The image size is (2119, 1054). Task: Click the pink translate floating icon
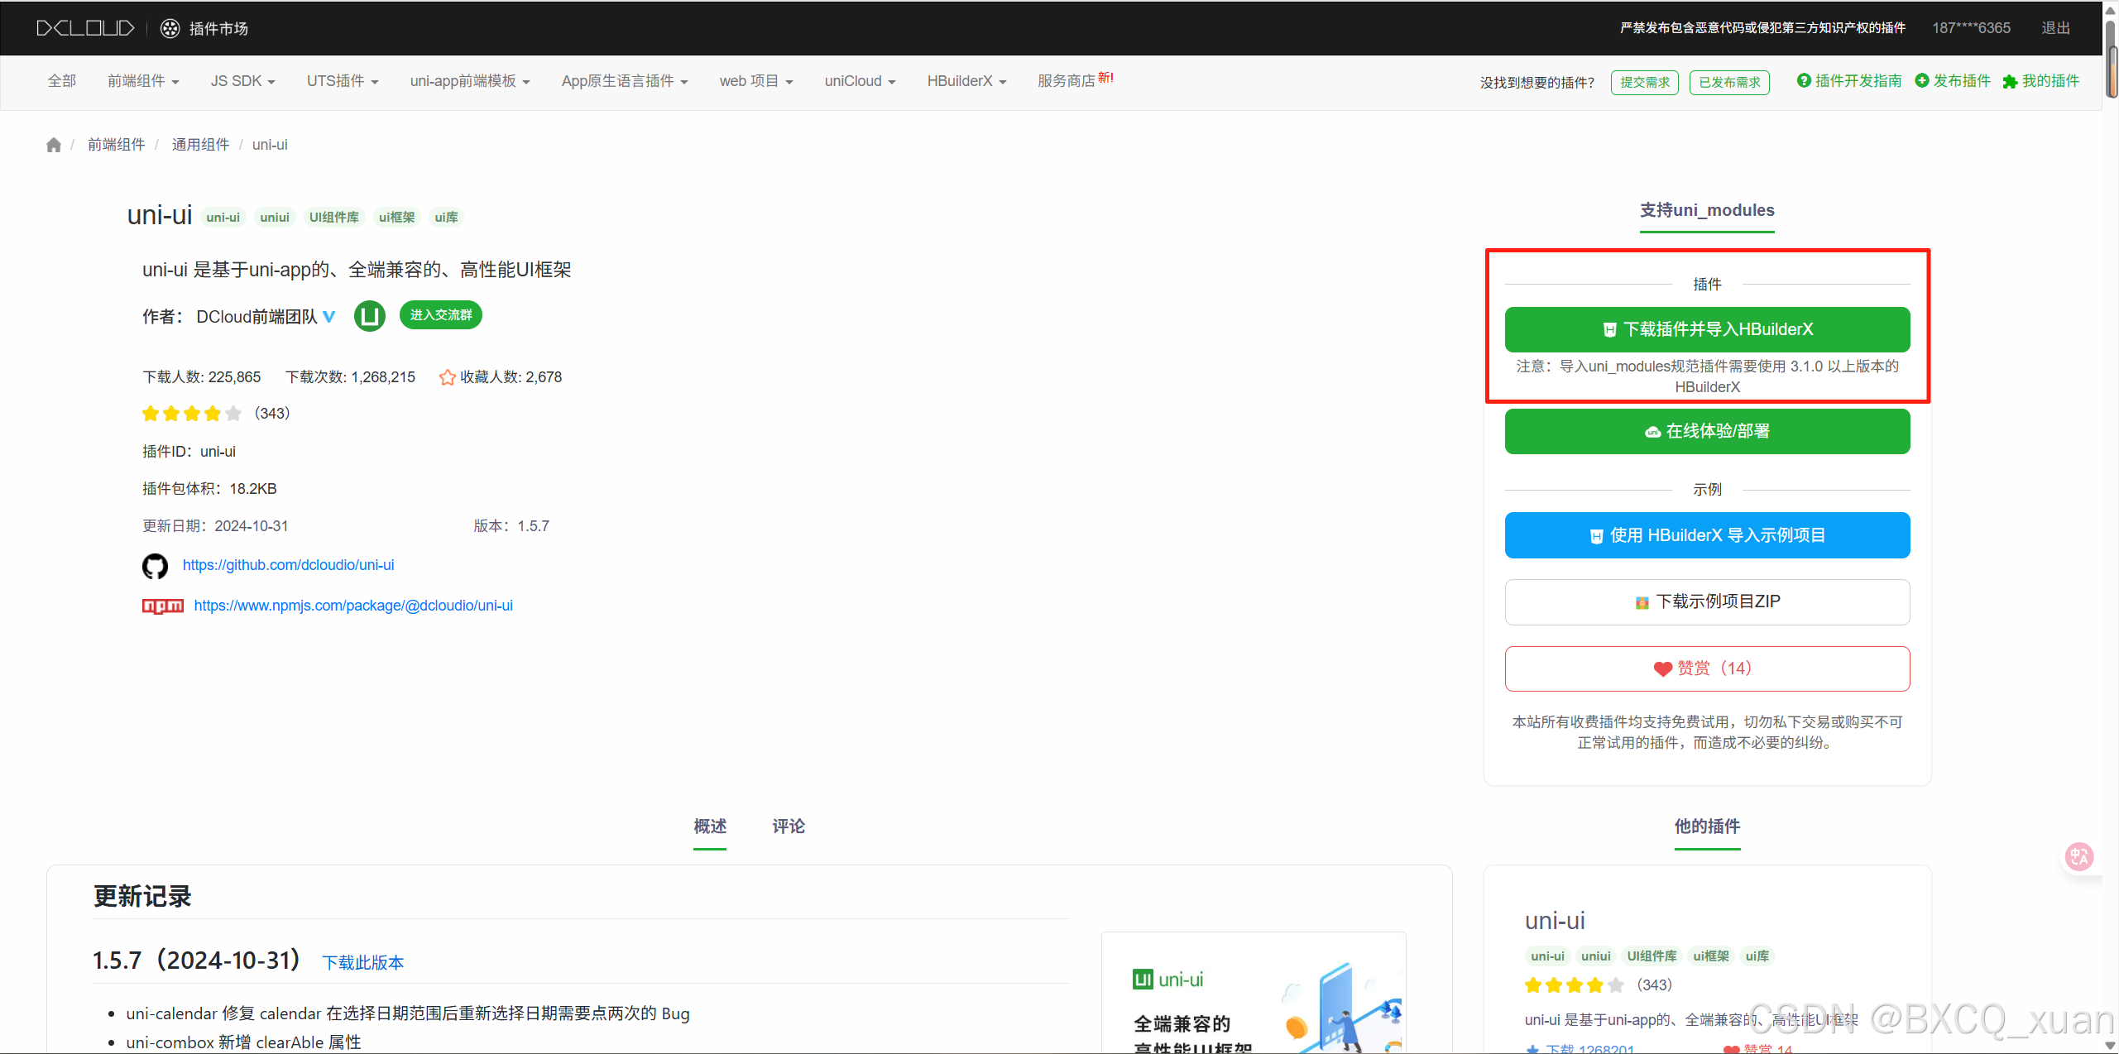pos(2079,855)
